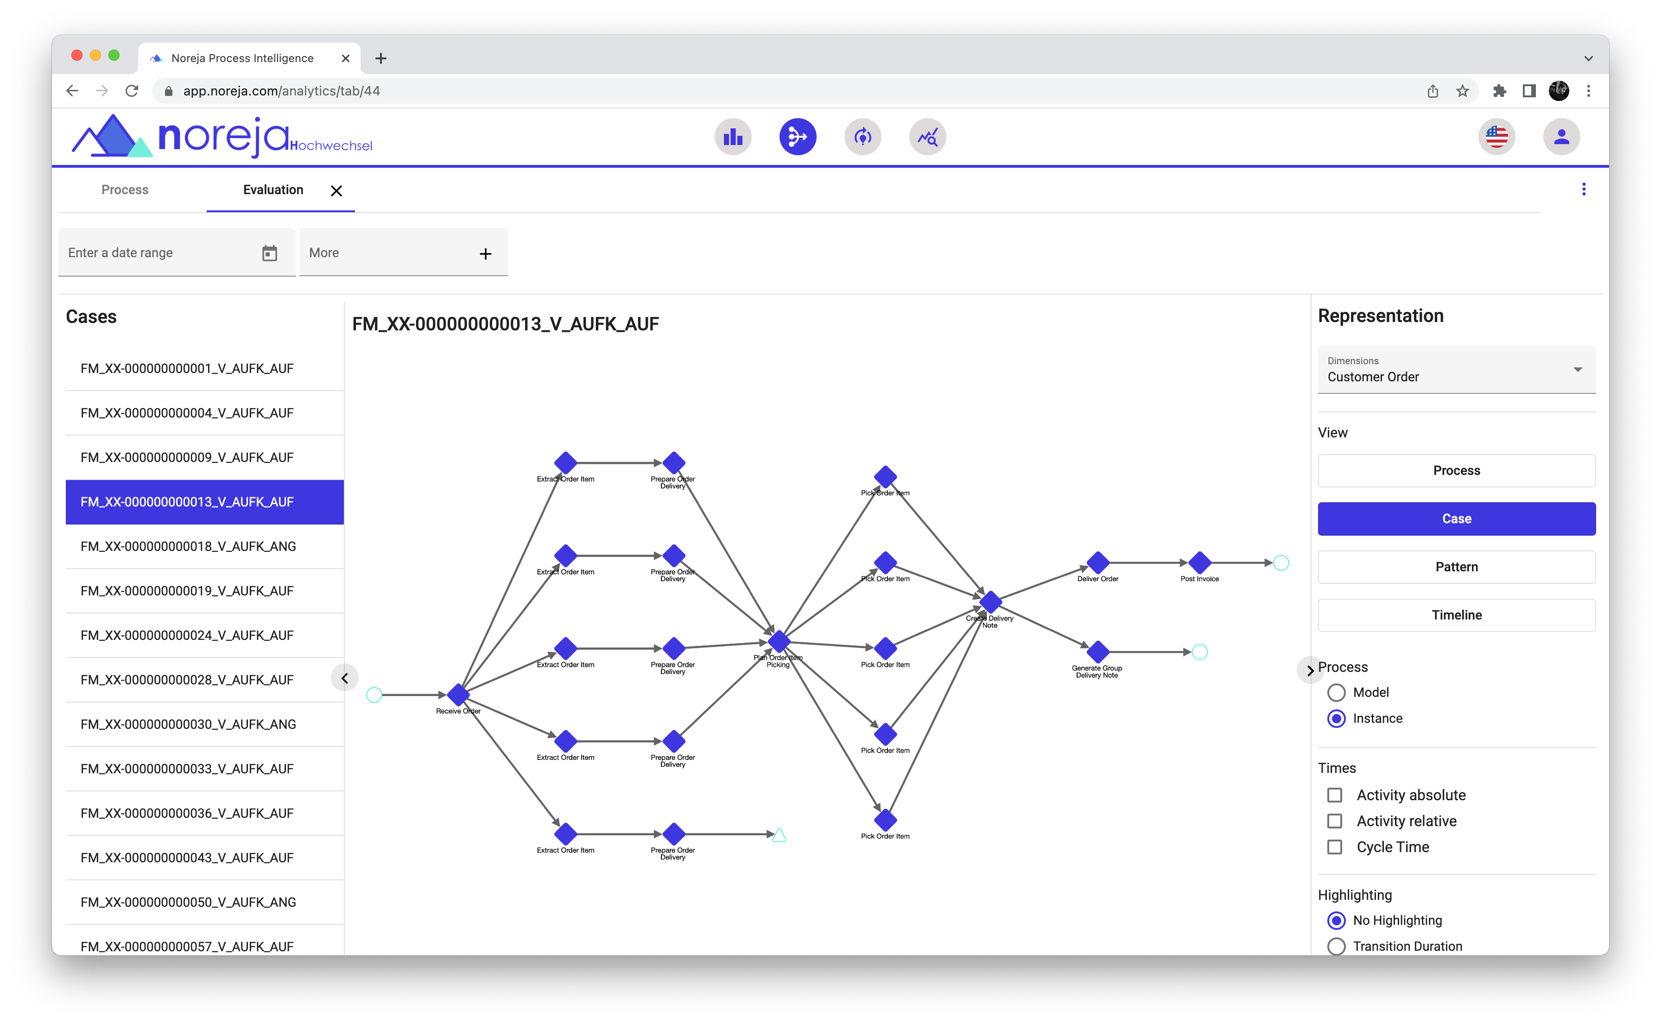Open the calendar date picker icon
1661x1024 pixels.
click(x=270, y=253)
